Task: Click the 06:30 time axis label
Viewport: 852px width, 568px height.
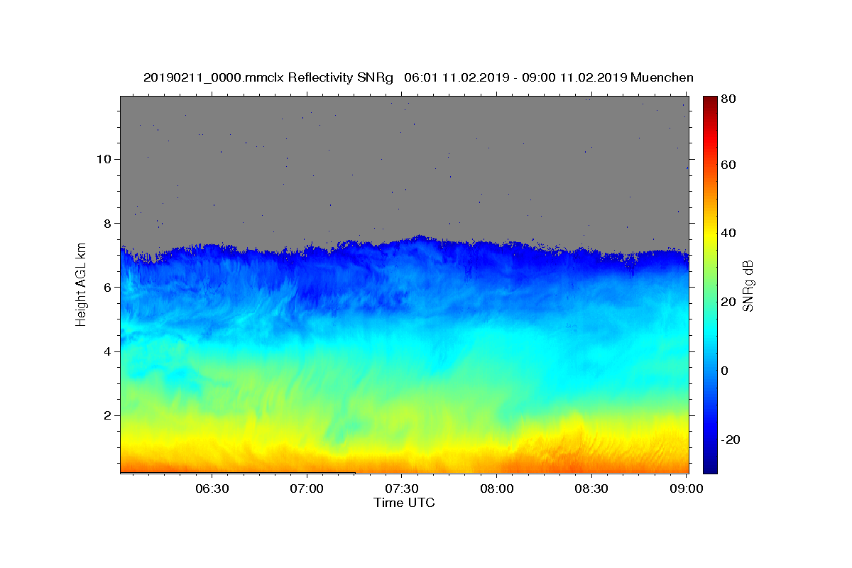Action: click(212, 489)
